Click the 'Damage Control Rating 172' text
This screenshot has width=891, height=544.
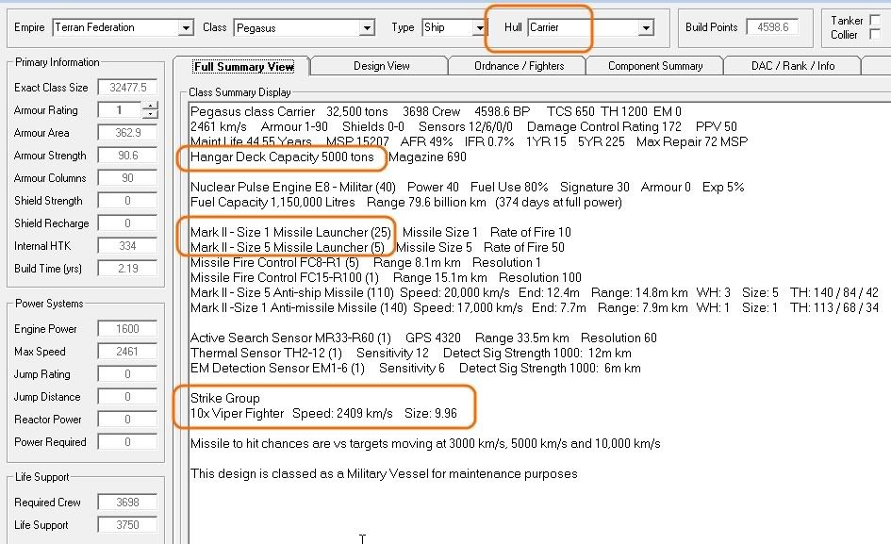point(604,126)
